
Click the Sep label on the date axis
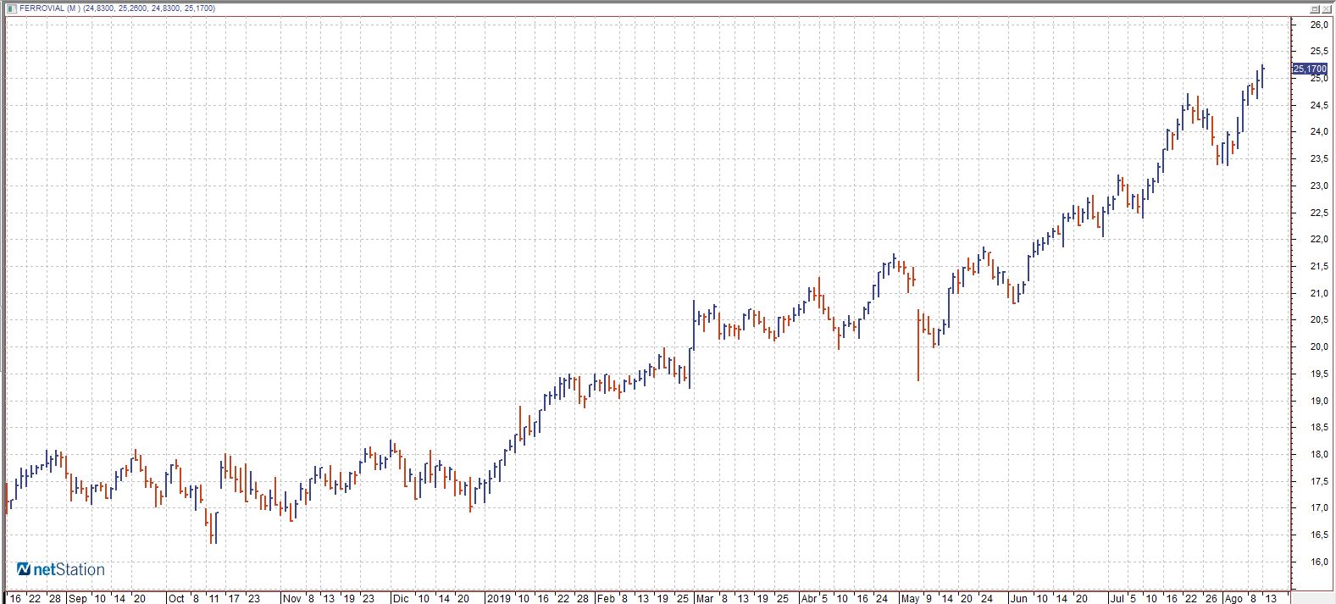[78, 598]
